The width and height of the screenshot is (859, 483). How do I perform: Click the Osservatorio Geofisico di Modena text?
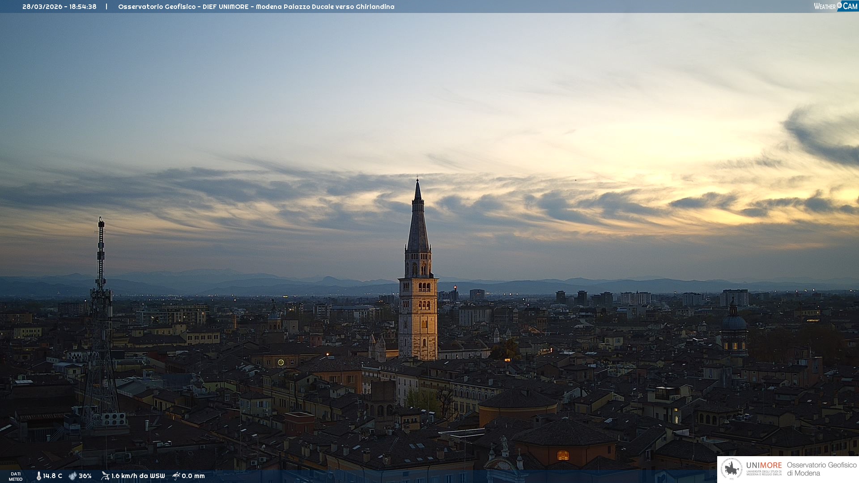(821, 469)
